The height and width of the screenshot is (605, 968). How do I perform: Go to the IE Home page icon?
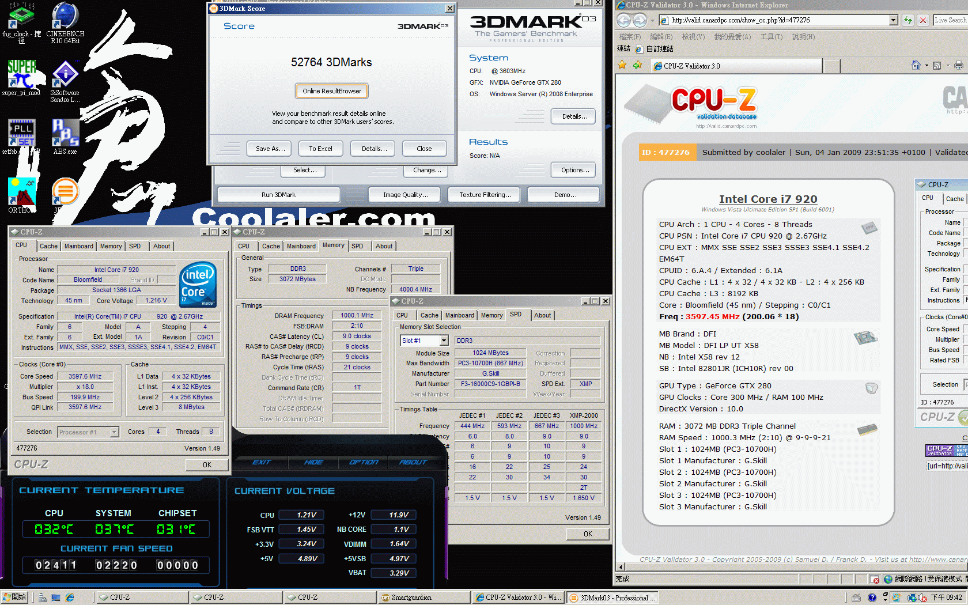coord(916,65)
